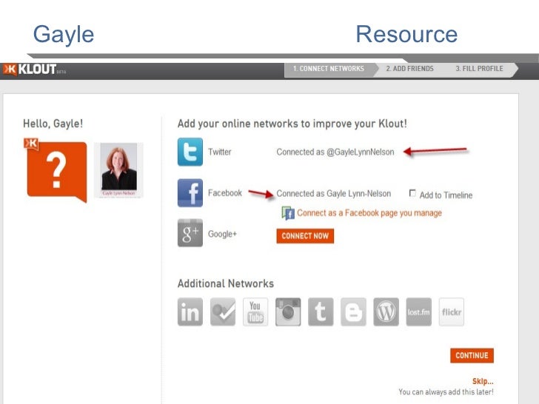Click the orange Klout score question mark badge
Viewport: 539px width, 404px height.
pos(56,170)
